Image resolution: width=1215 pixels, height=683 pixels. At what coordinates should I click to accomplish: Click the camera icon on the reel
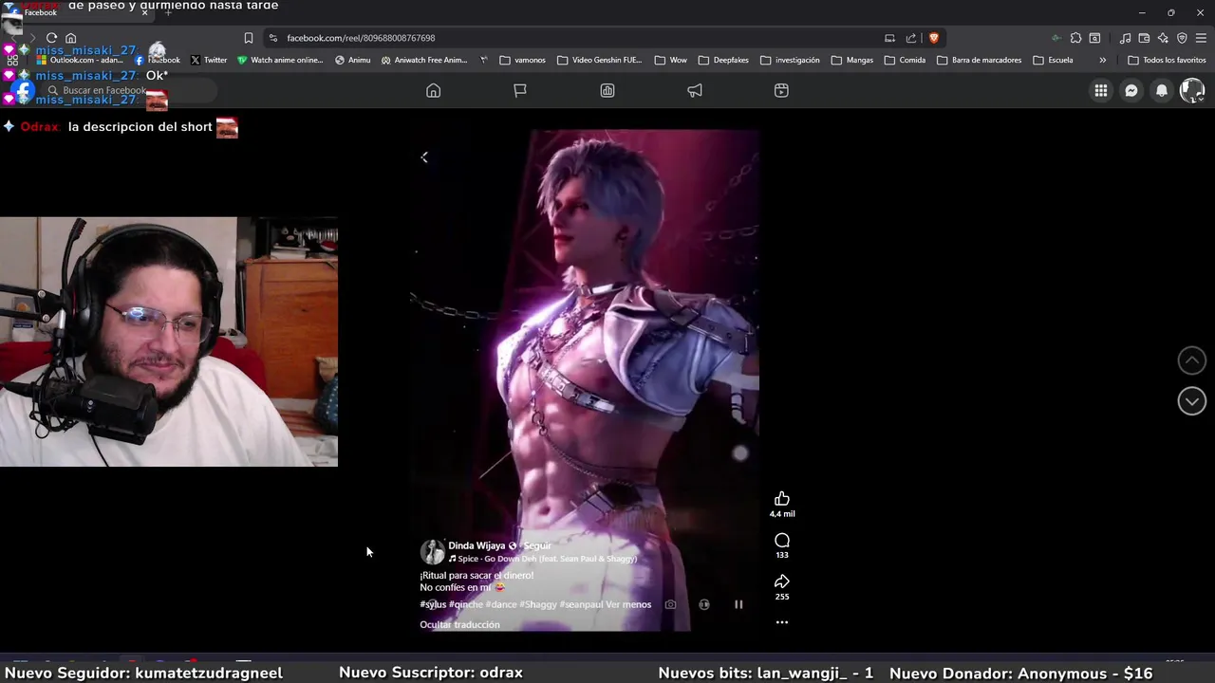(x=670, y=604)
